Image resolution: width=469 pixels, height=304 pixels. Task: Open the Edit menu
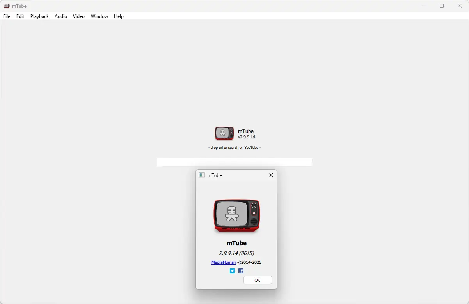[x=20, y=16]
